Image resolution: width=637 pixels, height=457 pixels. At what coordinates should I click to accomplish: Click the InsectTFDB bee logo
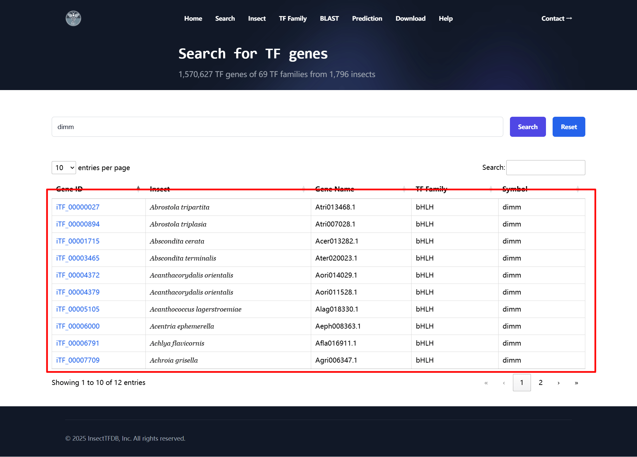(73, 18)
